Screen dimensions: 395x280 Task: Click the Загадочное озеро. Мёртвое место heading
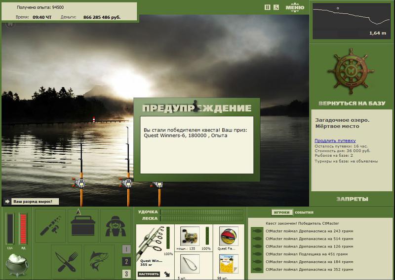(342, 123)
